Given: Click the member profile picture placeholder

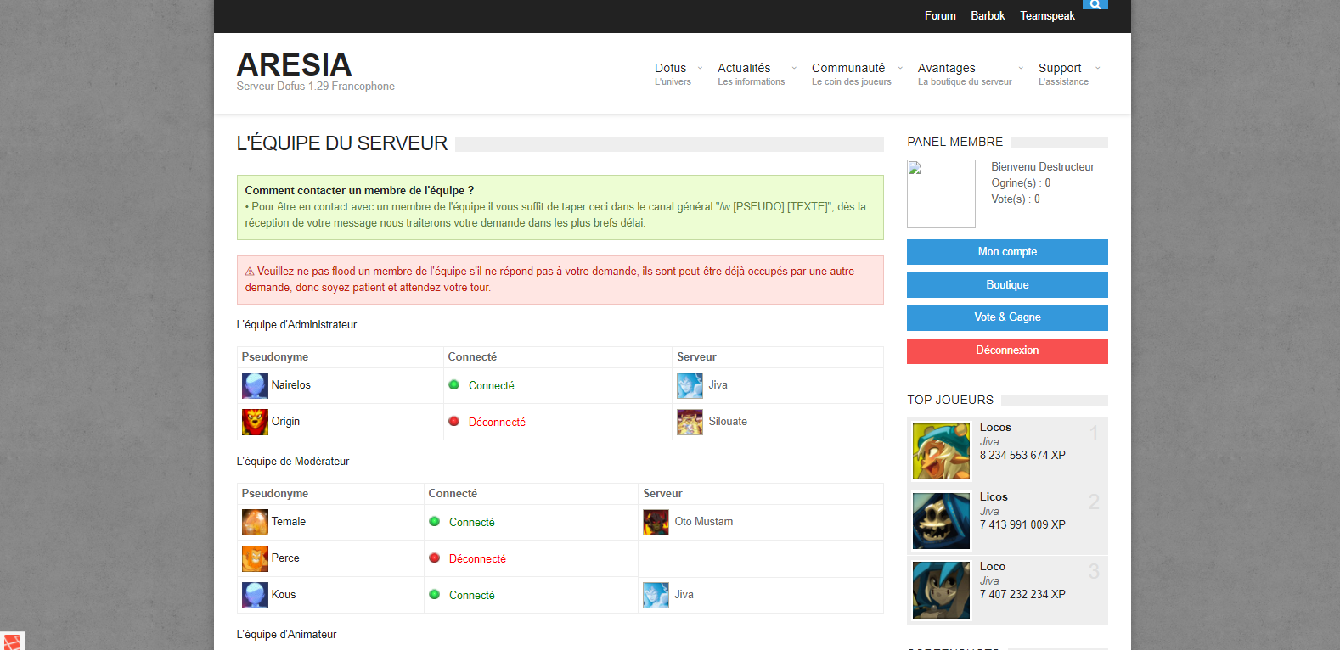Looking at the screenshot, I should tap(941, 193).
